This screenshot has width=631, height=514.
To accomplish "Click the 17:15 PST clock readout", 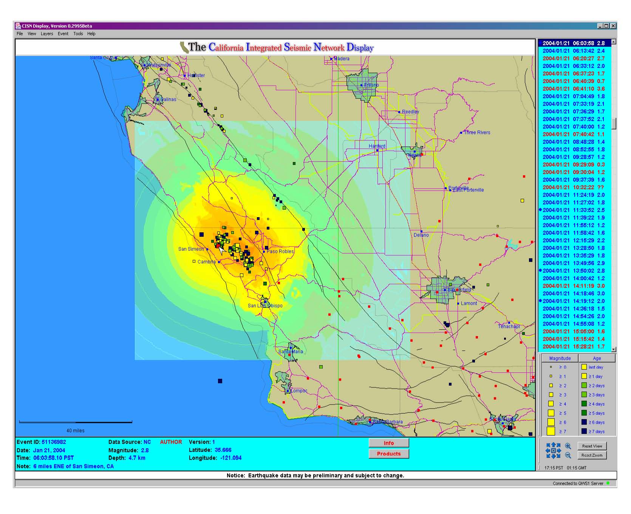I will click(x=554, y=468).
